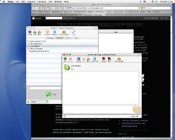The width and height of the screenshot is (175, 140).
Task: Click the Blogger logo in the navbar
Action: (x=37, y=18)
